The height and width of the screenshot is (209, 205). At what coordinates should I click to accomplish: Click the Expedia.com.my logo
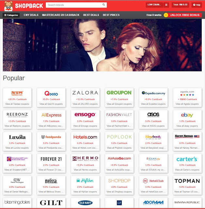pos(153,93)
